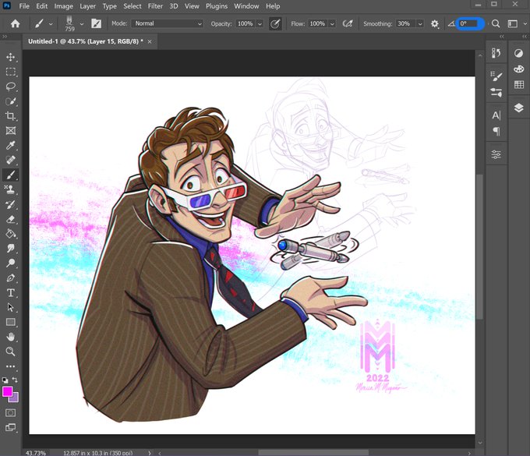Pick the Eyedropper tool
Screen dimensions: 530x456
pos(10,145)
